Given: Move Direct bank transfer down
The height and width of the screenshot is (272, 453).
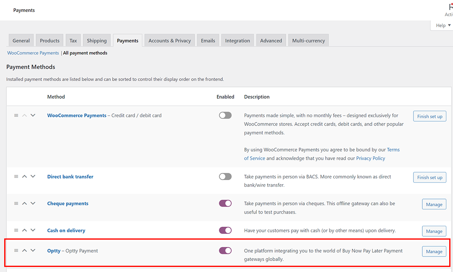Looking at the screenshot, I should [x=33, y=176].
